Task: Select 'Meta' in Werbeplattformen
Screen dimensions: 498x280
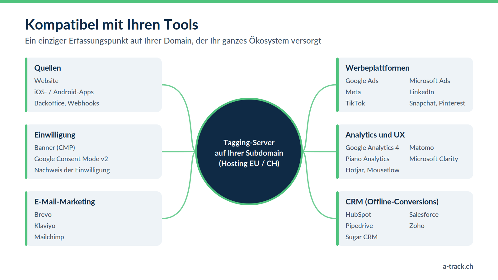Action: tap(353, 92)
